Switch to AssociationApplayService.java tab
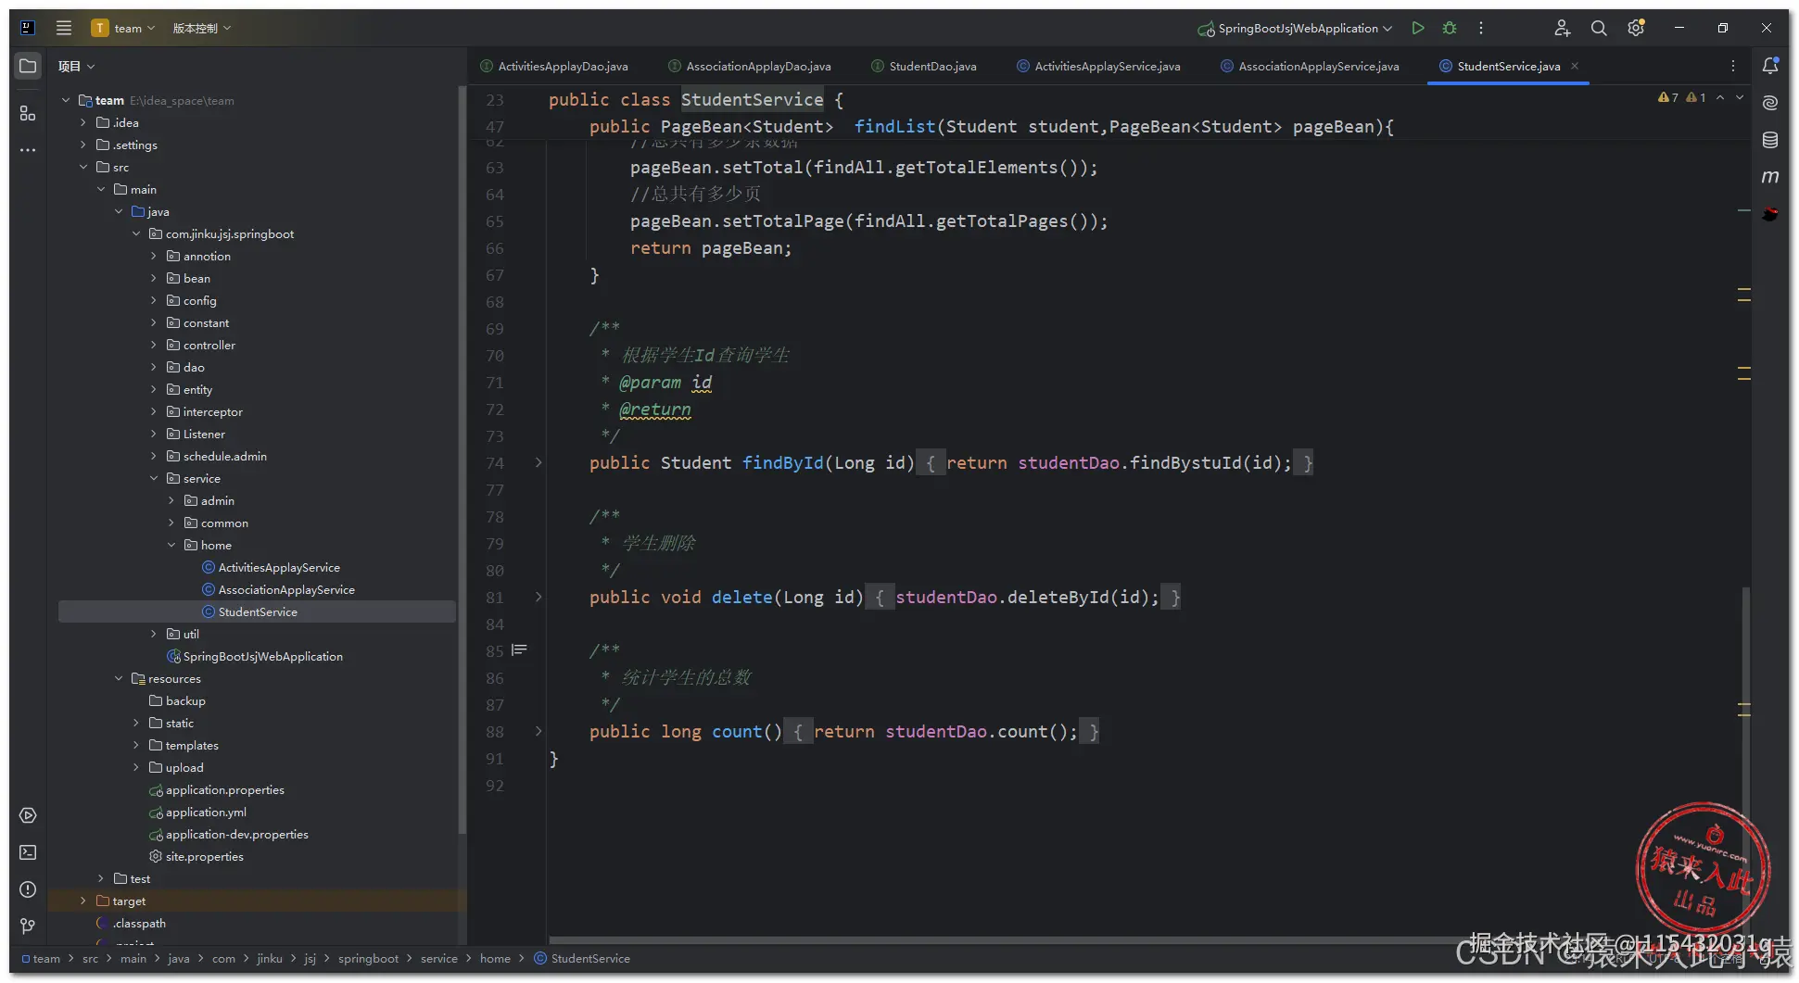This screenshot has width=1799, height=983. [x=1310, y=66]
